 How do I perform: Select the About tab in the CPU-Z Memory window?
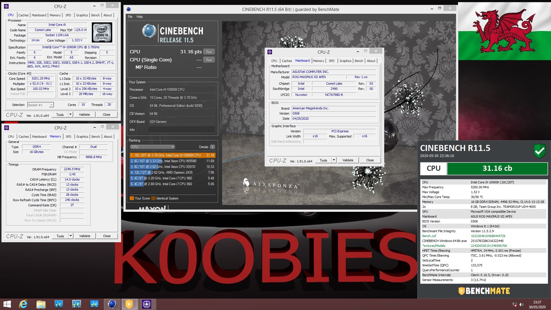(x=108, y=137)
